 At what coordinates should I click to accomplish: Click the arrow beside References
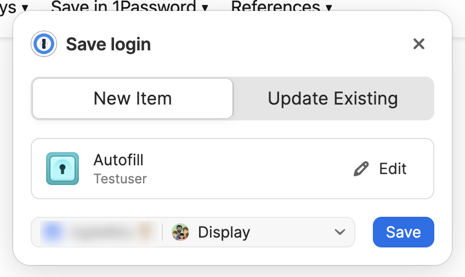click(x=329, y=7)
